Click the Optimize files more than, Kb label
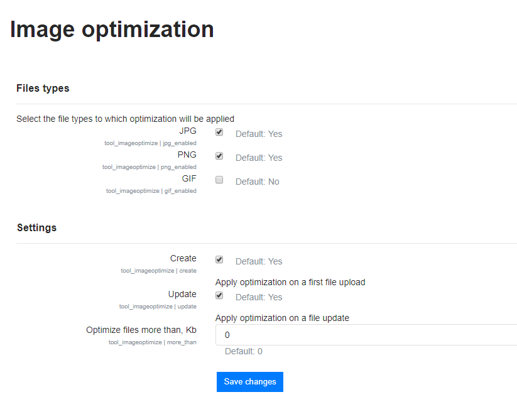Image resolution: width=517 pixels, height=419 pixels. point(141,330)
